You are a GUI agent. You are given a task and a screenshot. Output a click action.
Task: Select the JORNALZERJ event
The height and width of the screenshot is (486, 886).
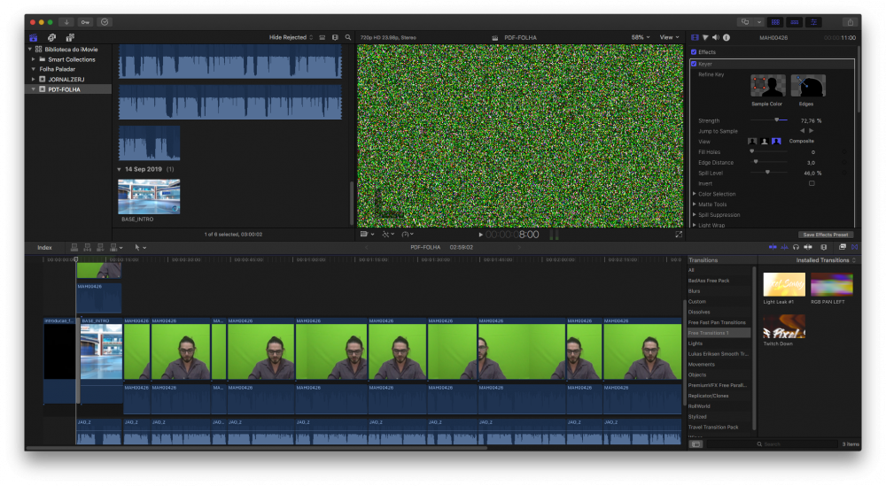coord(66,80)
